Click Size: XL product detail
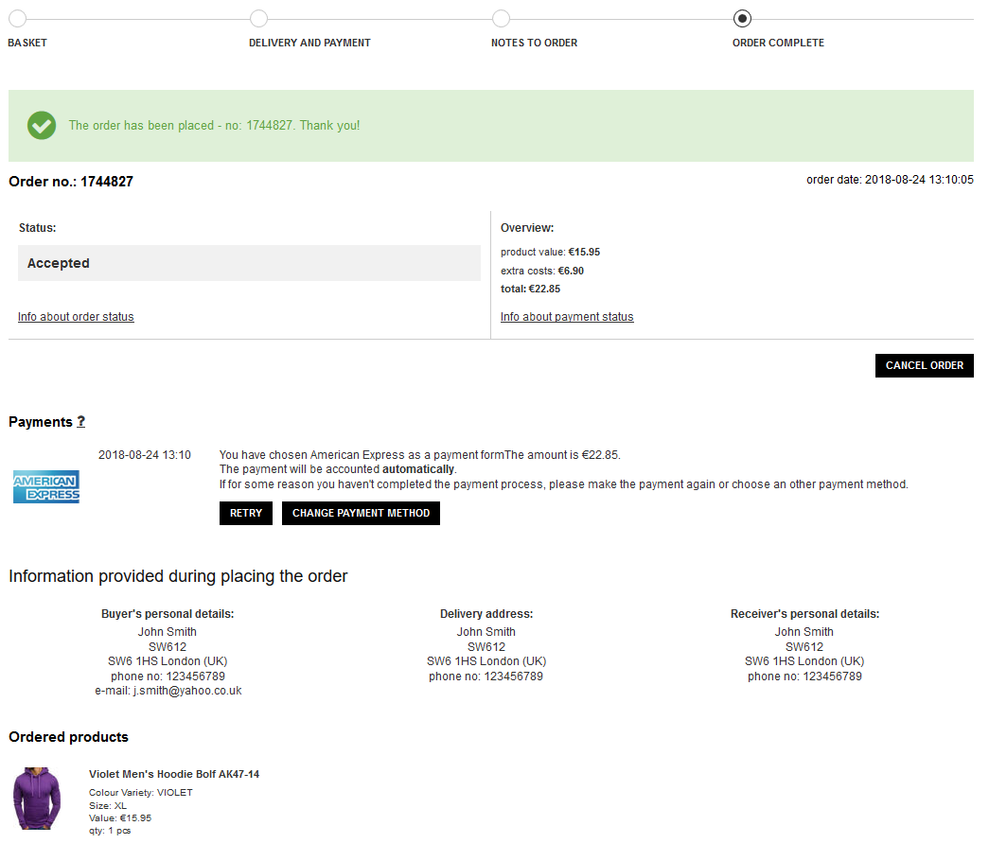 [108, 805]
